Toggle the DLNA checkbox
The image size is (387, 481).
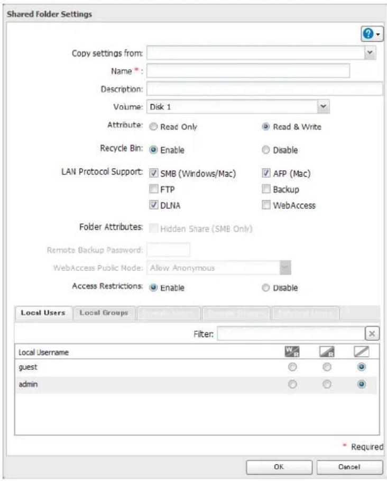tap(153, 205)
